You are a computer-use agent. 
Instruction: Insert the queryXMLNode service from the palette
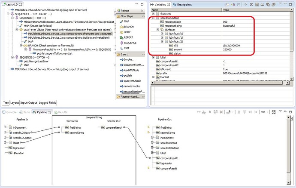130,81
